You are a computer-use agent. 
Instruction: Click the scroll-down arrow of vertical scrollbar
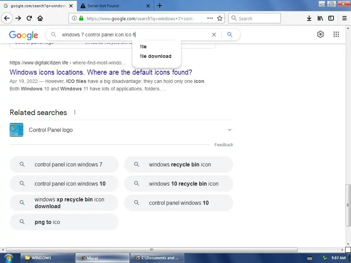(x=348, y=244)
